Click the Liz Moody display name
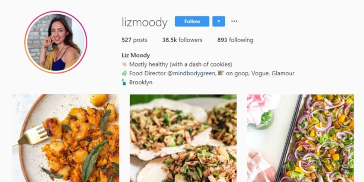364x182 pixels. [x=136, y=55]
